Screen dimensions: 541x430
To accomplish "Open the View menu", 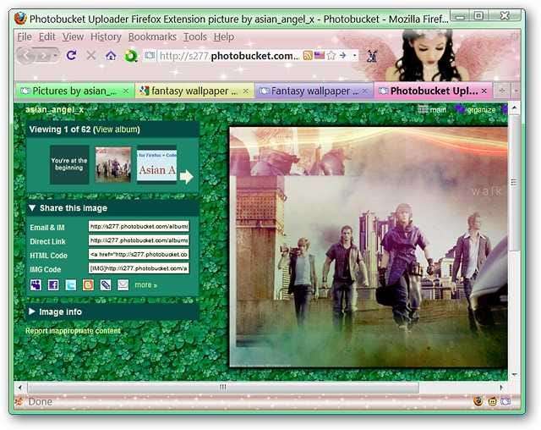I will [x=73, y=36].
